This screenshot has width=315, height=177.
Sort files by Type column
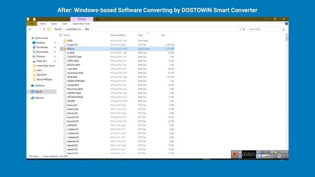pos(140,35)
